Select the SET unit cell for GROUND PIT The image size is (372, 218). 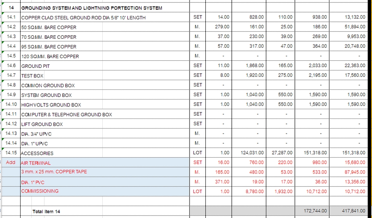click(198, 66)
